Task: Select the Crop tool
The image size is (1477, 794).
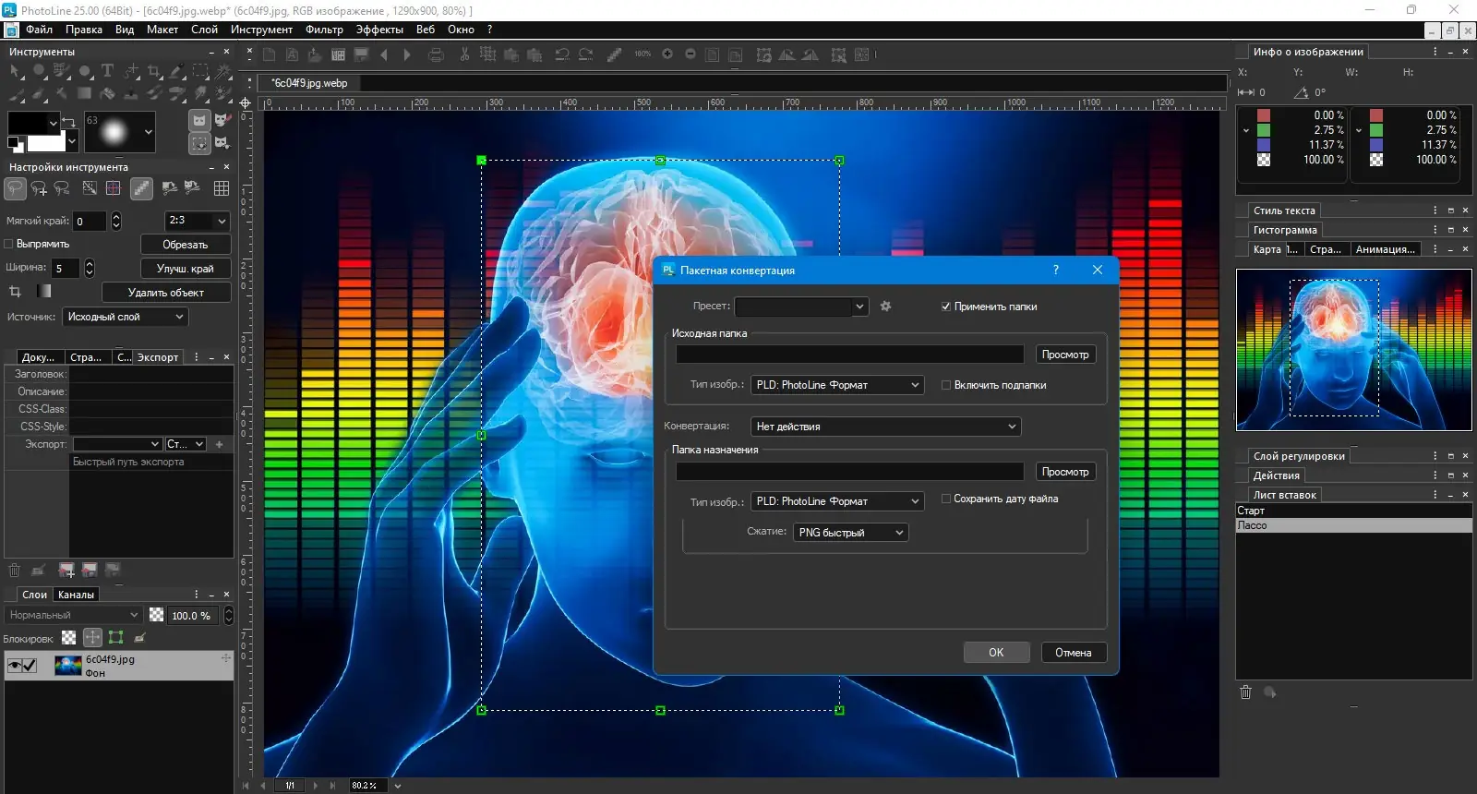Action: tap(154, 71)
